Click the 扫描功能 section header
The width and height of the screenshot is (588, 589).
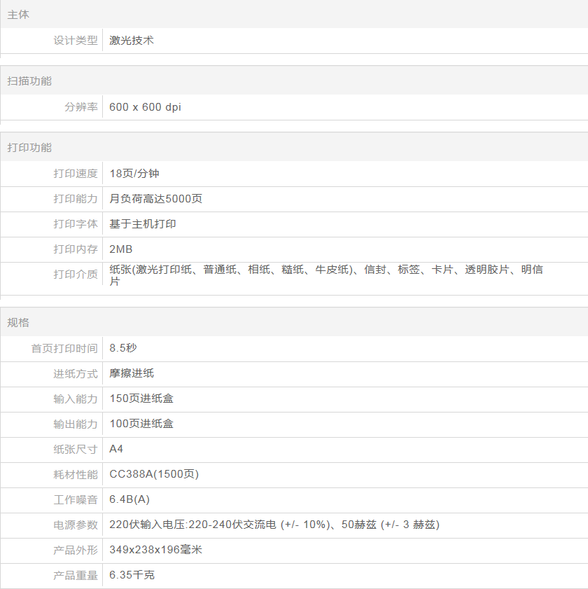click(x=29, y=81)
